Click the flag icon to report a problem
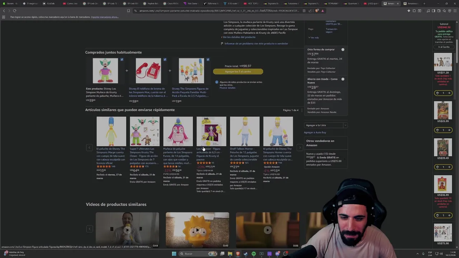The height and width of the screenshot is (258, 459). (222, 44)
